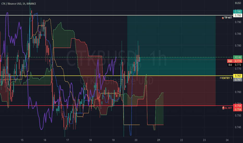
Task: Click date 17 on the time axis
Action: 68,140
